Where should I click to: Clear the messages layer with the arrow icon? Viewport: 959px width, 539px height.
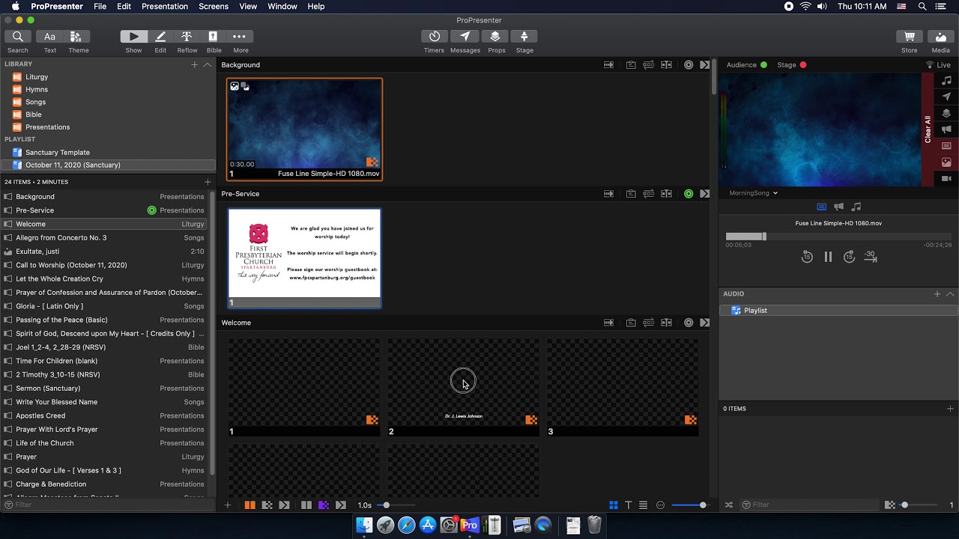[x=946, y=97]
